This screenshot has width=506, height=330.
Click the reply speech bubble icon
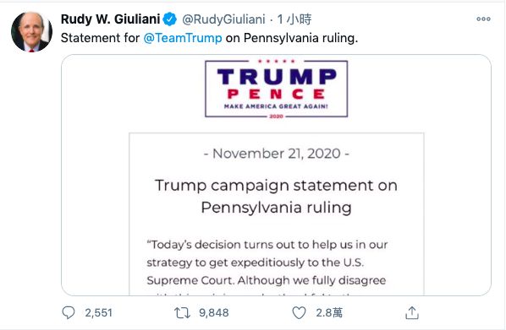pyautogui.click(x=68, y=312)
